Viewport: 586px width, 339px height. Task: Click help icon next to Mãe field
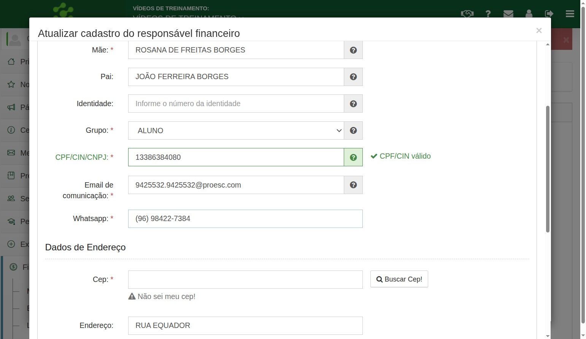tap(353, 50)
